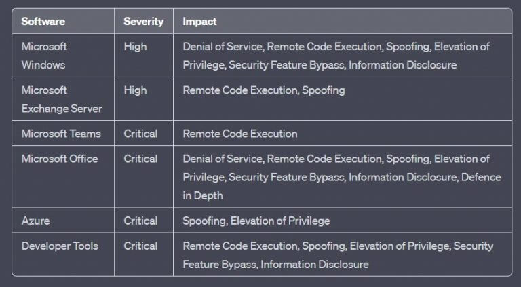Click the Azure software cell
Image resolution: width=521 pixels, height=287 pixels.
[35, 221]
